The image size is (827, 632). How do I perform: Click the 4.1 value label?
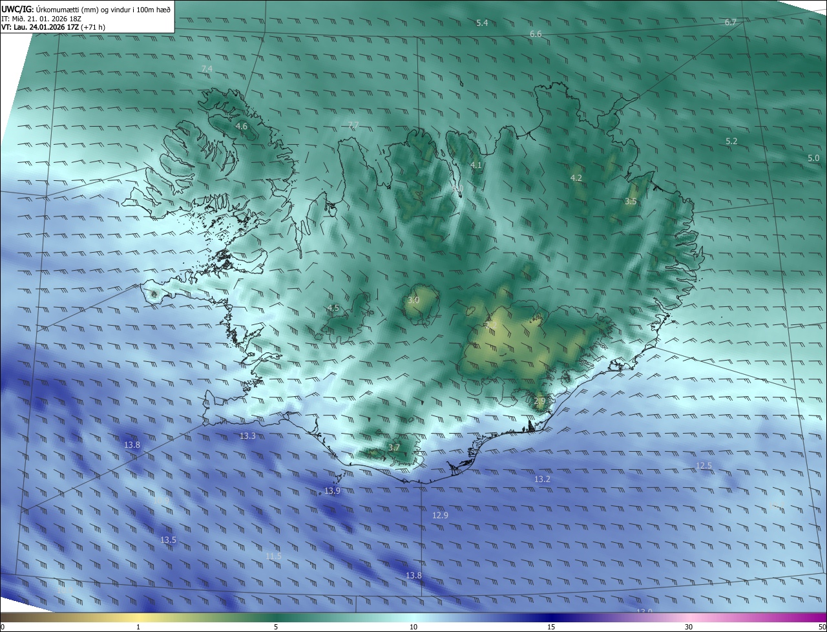pos(476,165)
